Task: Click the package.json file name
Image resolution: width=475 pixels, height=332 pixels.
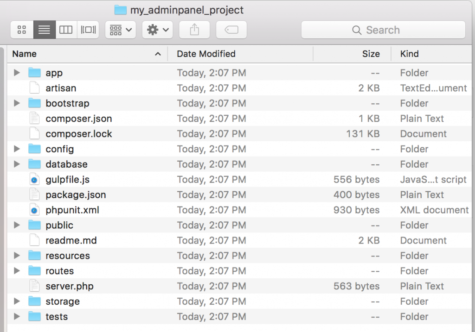Action: click(76, 195)
